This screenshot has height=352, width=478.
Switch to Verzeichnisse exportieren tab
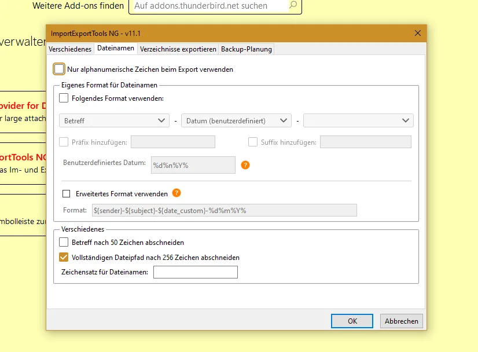tap(178, 49)
